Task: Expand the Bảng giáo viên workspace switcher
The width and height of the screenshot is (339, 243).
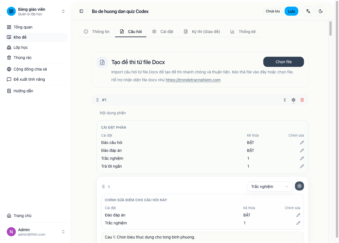Action: point(63,11)
